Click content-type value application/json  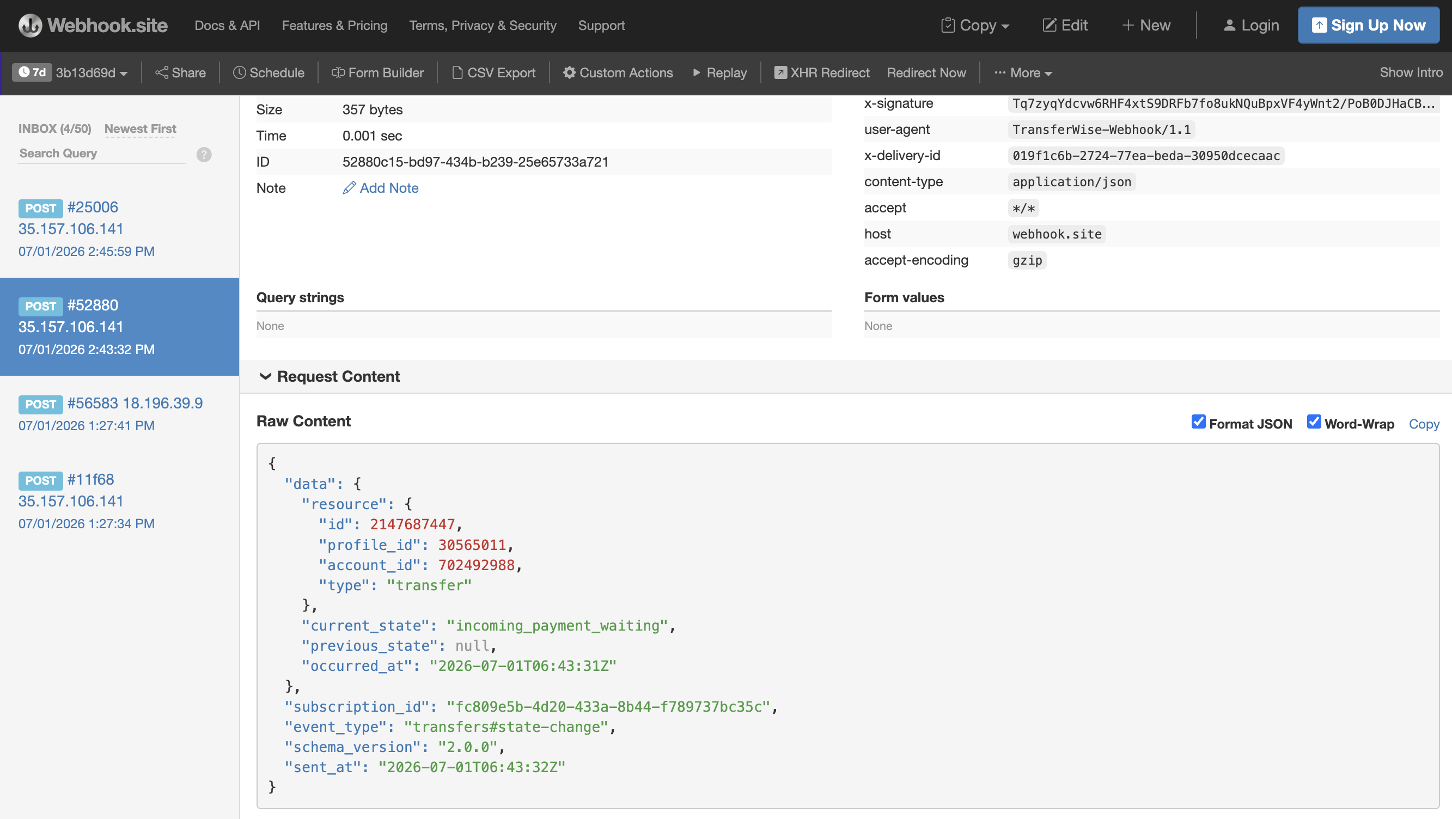click(x=1071, y=181)
